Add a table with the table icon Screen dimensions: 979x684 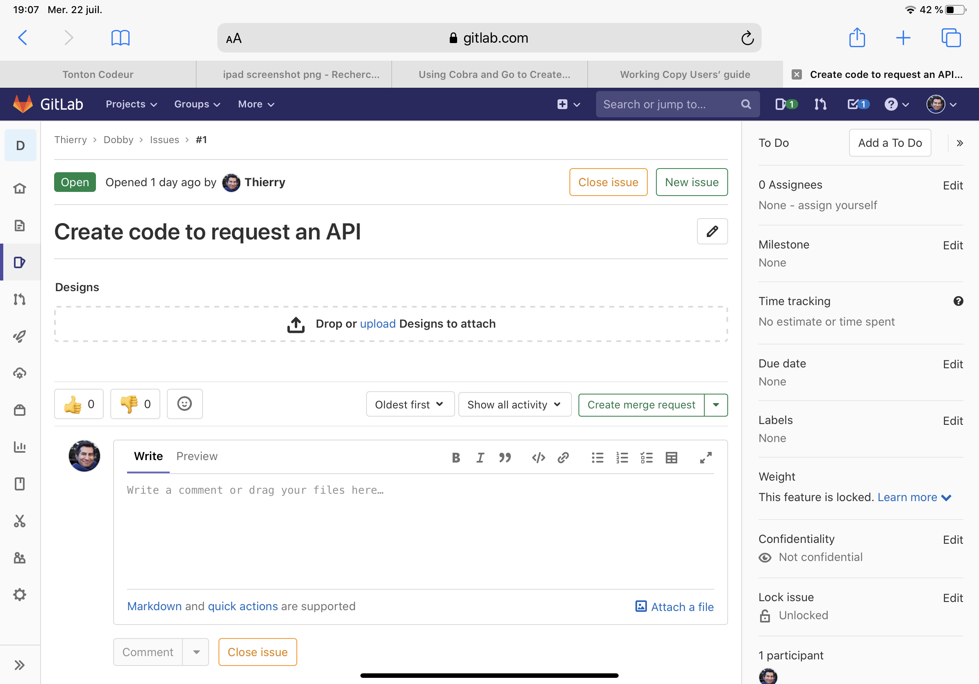point(671,458)
